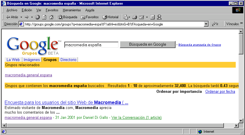Click the Discuss toolbar icon

pos(152,17)
